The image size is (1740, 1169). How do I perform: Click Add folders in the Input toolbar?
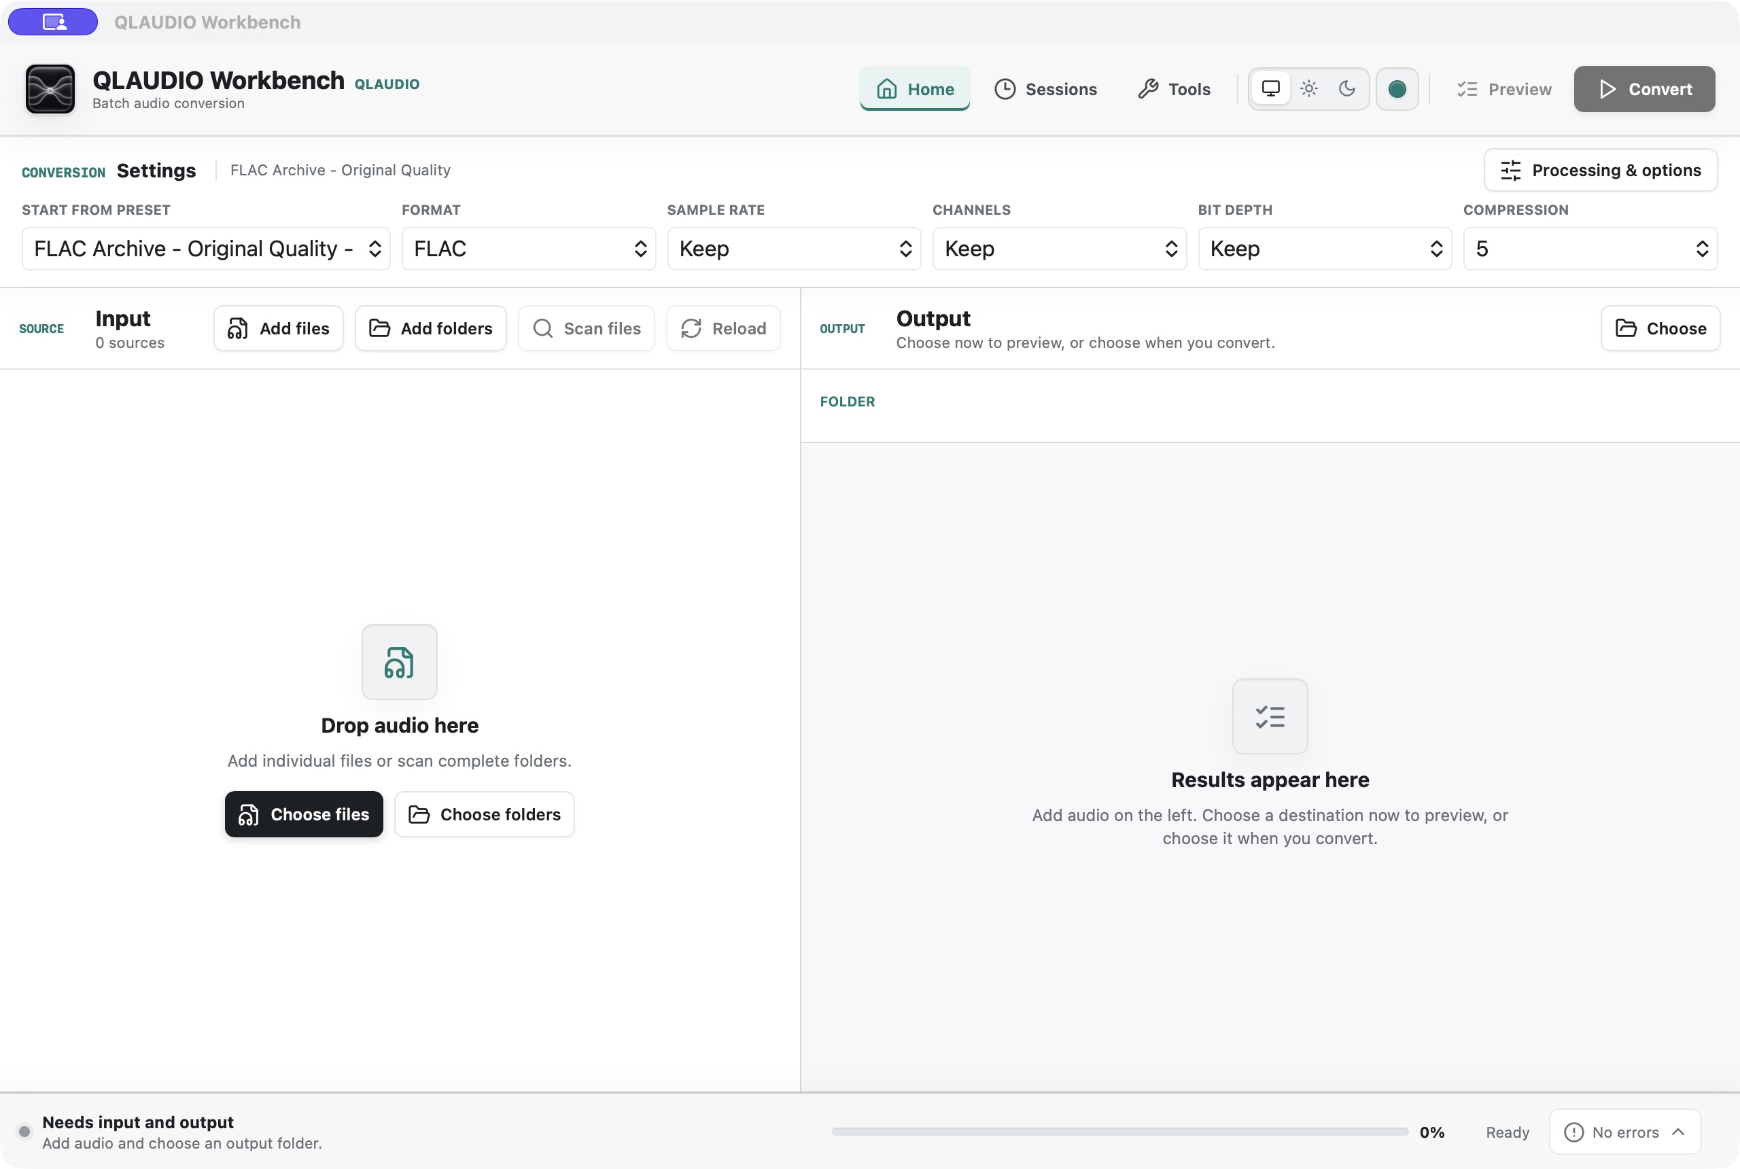[x=430, y=328]
